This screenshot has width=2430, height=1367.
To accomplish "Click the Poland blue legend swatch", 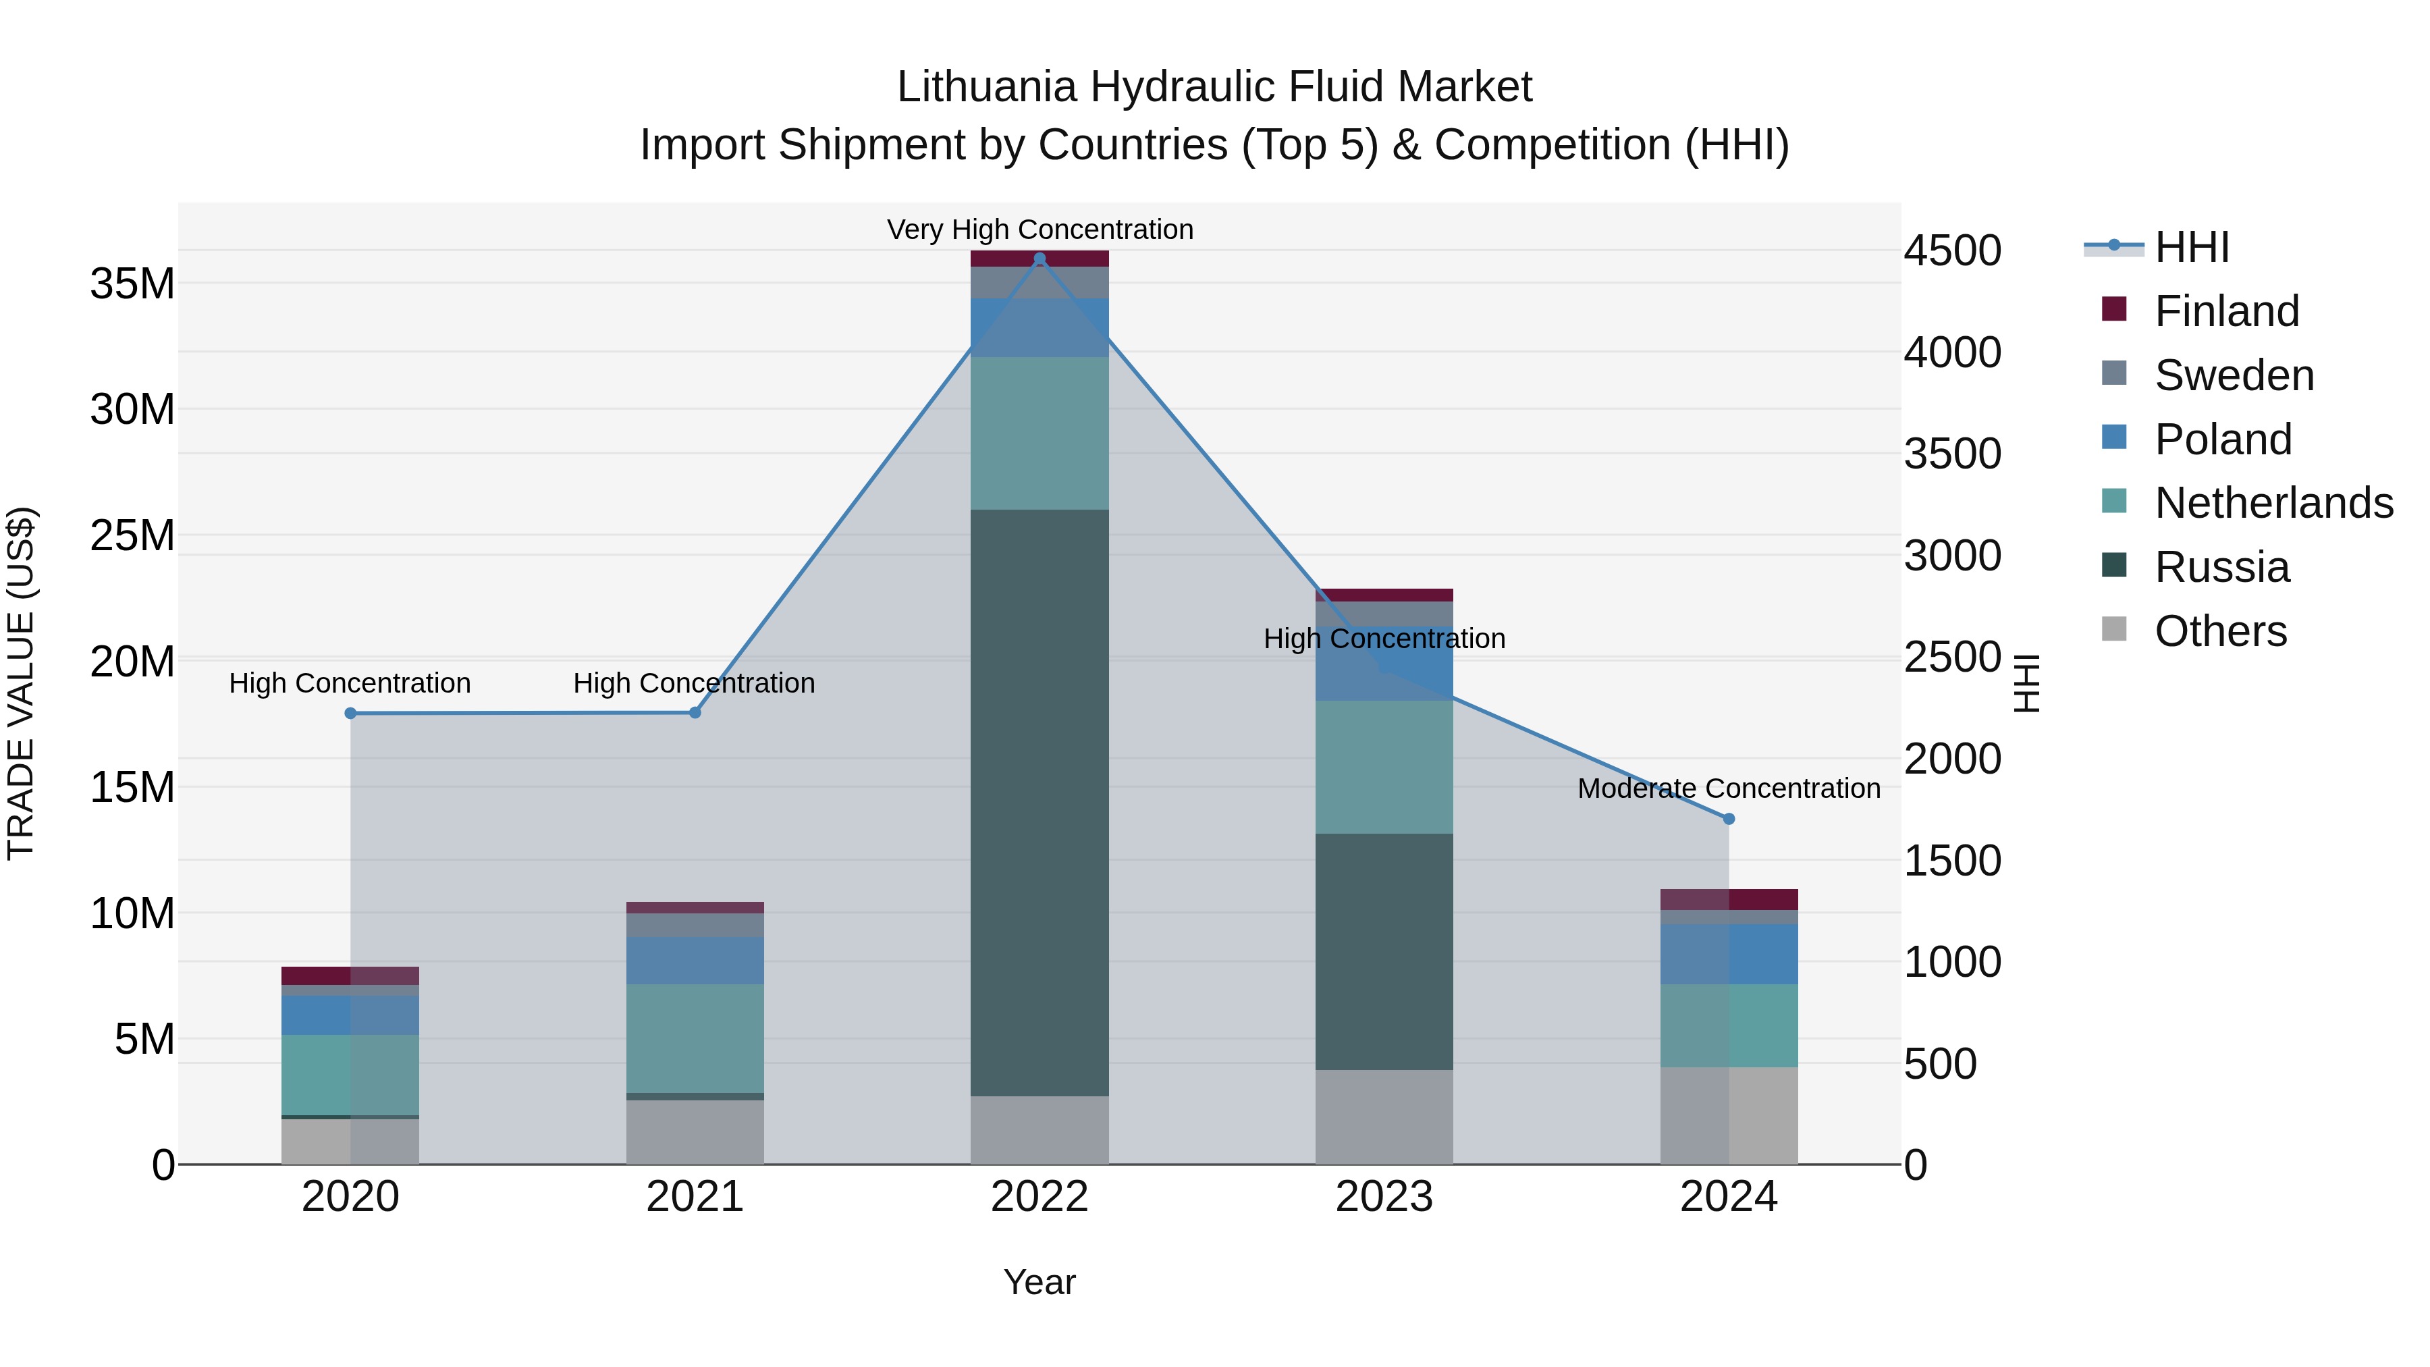I will point(2114,437).
